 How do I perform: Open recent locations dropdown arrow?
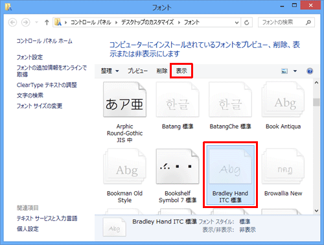pyautogui.click(x=36, y=22)
